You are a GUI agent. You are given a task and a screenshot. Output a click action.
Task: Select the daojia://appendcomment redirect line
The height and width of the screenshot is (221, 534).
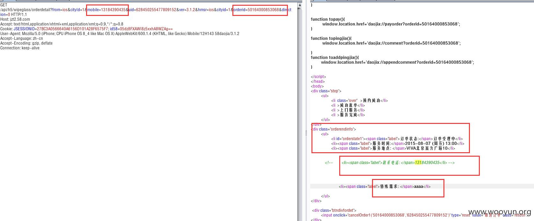398,62
